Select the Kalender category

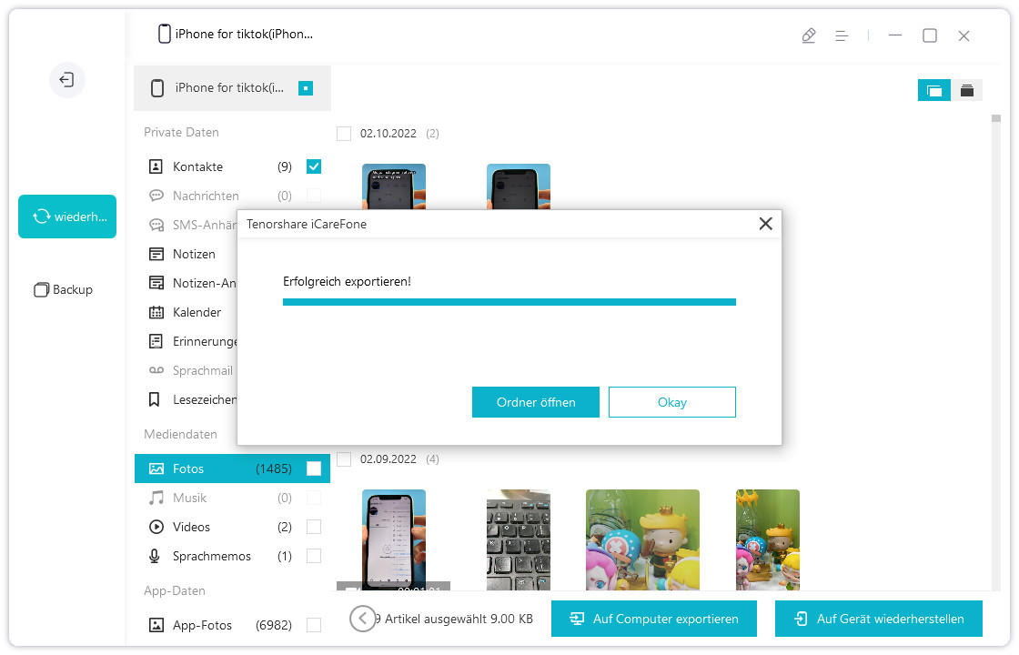click(x=197, y=312)
